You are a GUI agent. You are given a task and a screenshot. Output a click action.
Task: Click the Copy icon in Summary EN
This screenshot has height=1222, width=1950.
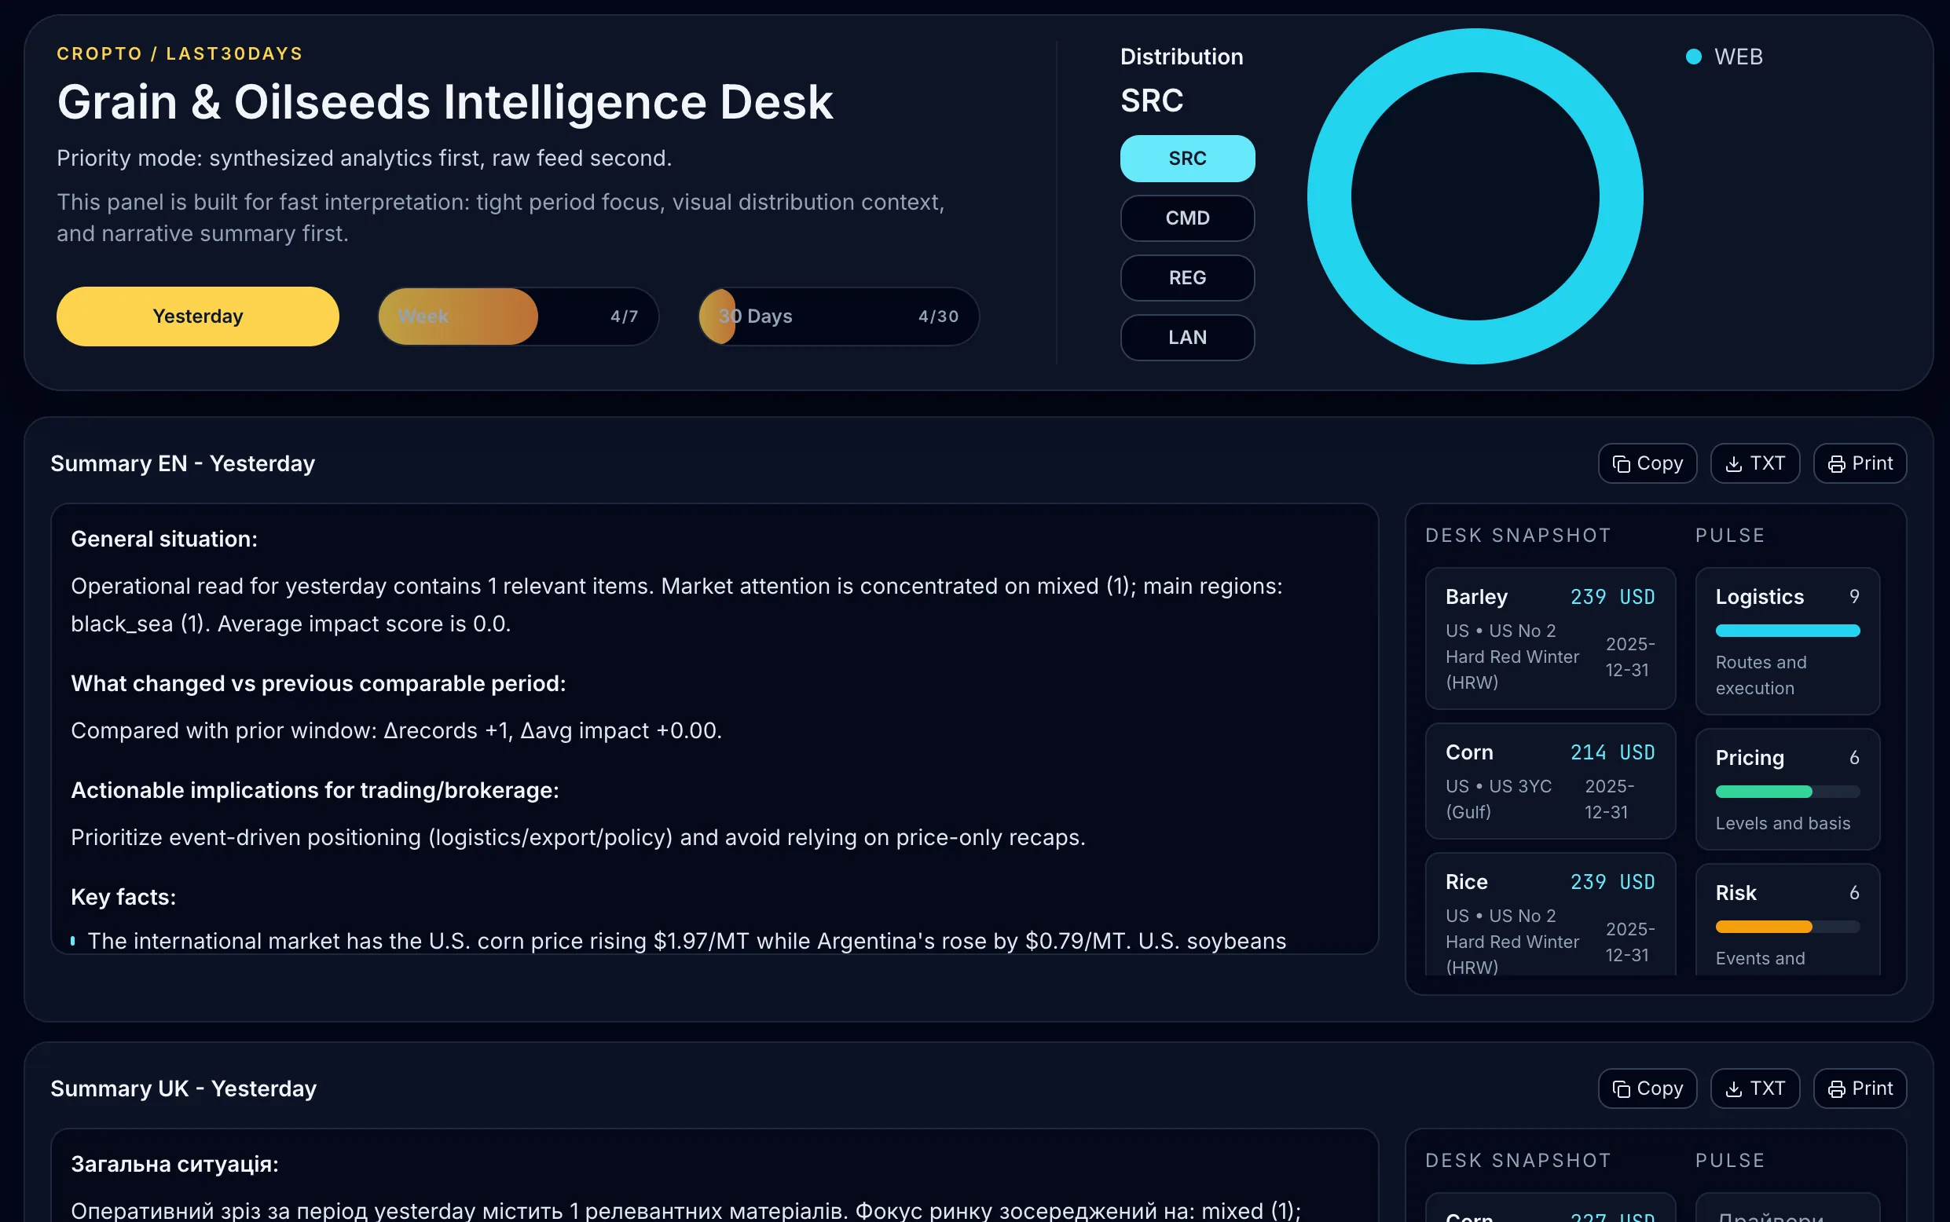pos(1621,464)
